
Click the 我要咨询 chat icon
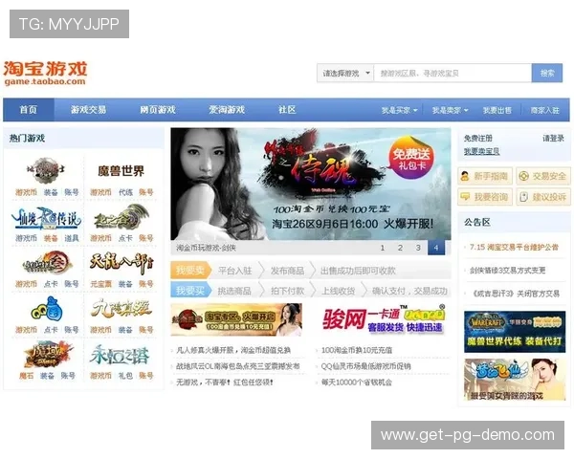pos(465,197)
